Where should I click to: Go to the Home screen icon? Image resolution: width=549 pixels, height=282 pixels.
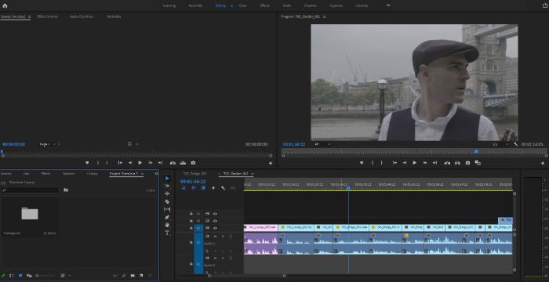pyautogui.click(x=5, y=5)
